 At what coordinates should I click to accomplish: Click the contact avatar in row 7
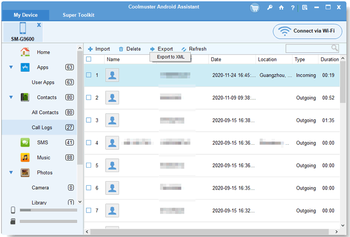pos(112,210)
